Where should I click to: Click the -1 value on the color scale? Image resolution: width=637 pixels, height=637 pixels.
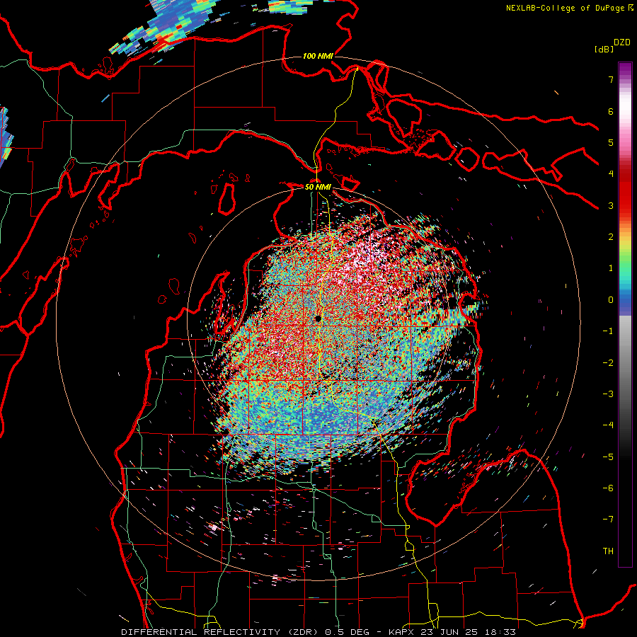608,331
